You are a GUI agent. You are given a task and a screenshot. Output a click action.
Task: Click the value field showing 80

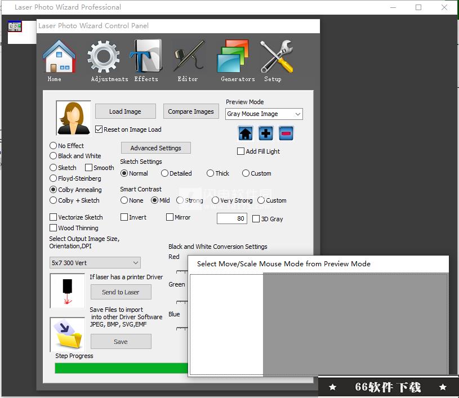click(232, 218)
